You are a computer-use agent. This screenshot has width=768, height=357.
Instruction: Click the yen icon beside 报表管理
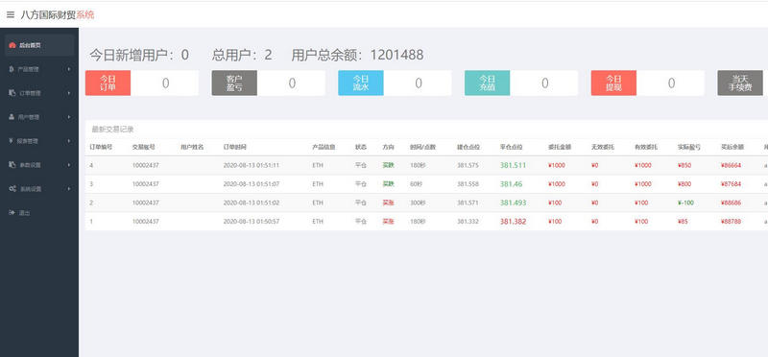pos(12,140)
